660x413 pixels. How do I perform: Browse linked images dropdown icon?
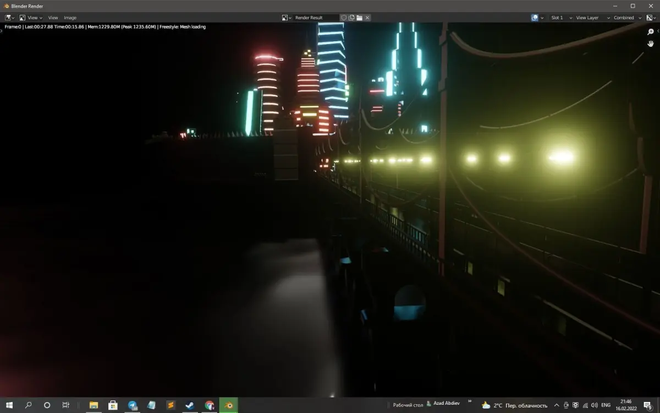tap(287, 18)
